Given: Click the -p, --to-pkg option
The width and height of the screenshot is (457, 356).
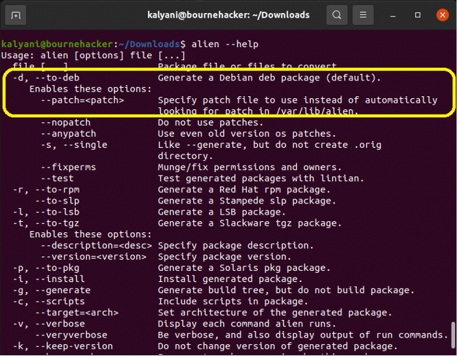Looking at the screenshot, I should [46, 268].
